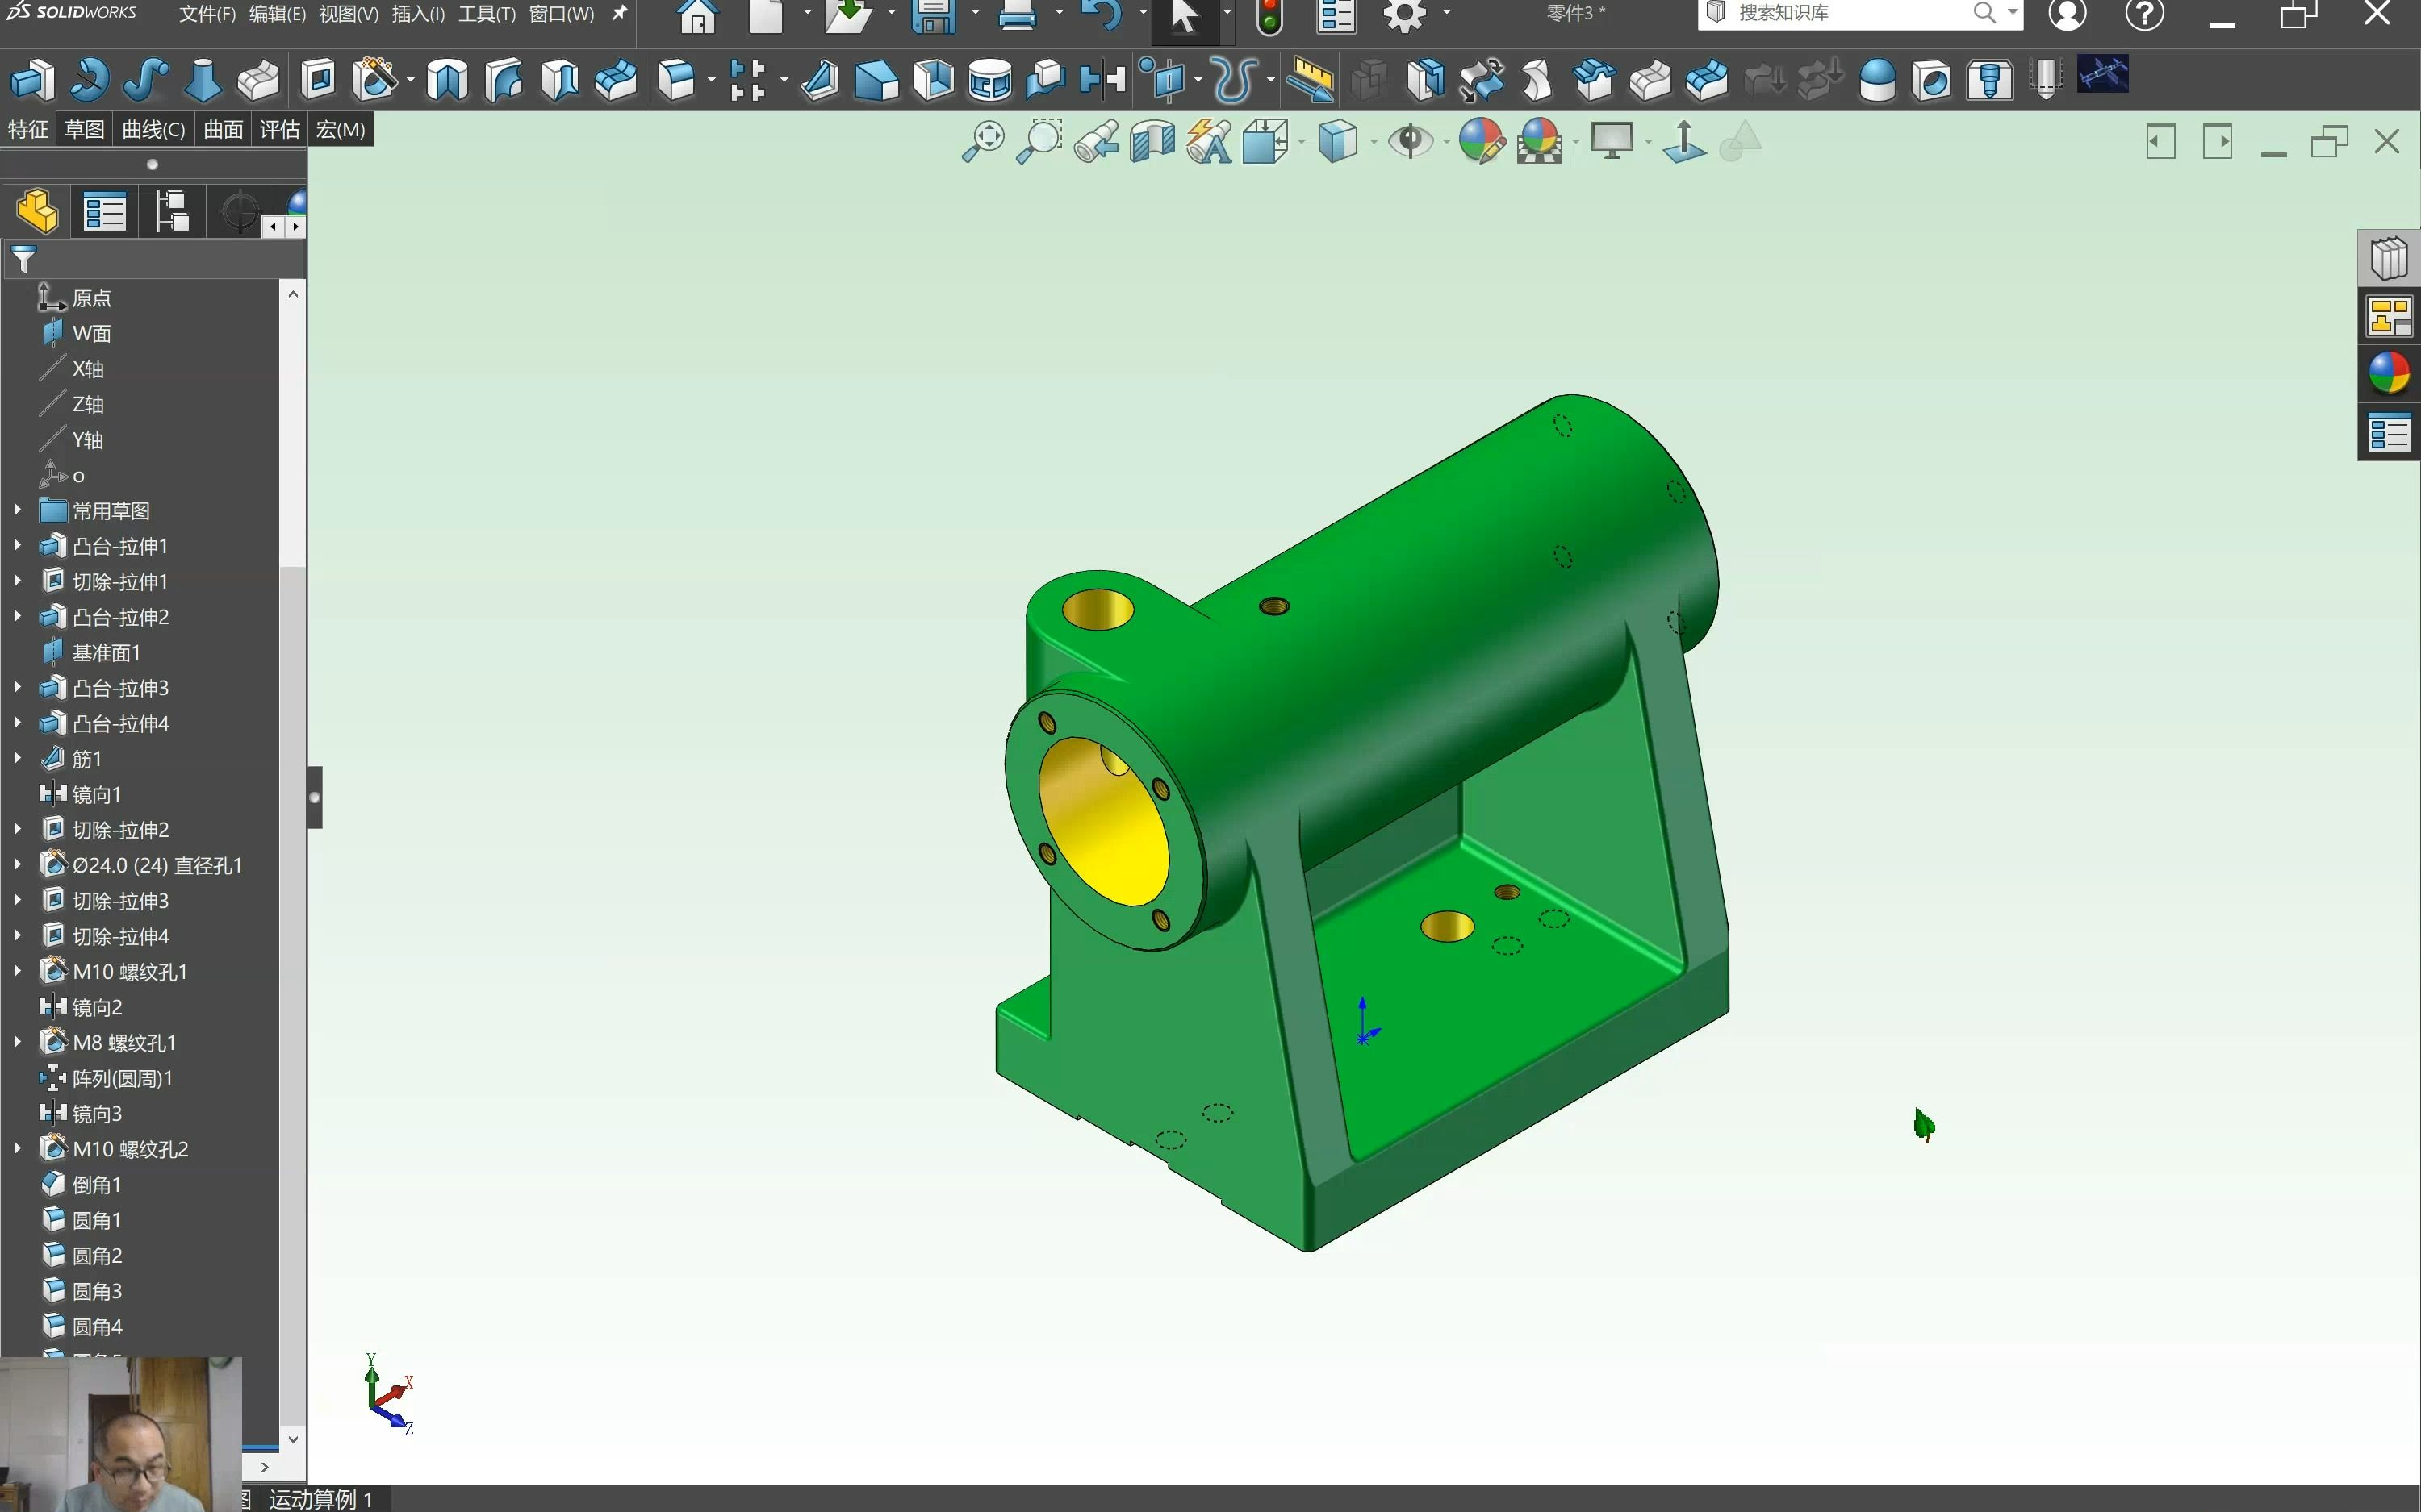Open the Design Library task pane icon

[2389, 259]
